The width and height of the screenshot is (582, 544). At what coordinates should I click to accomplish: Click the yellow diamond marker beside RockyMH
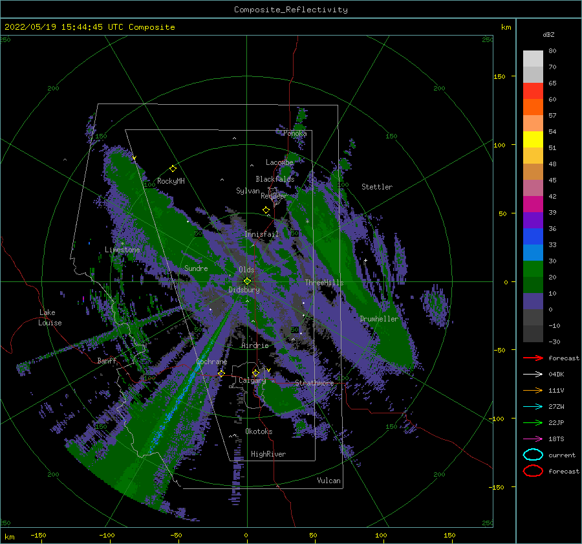click(173, 169)
